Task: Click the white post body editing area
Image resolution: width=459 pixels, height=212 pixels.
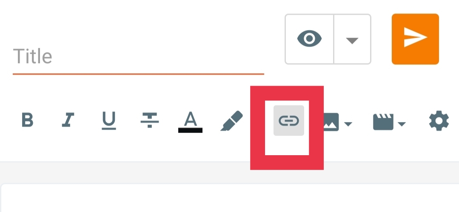Action: [230, 198]
